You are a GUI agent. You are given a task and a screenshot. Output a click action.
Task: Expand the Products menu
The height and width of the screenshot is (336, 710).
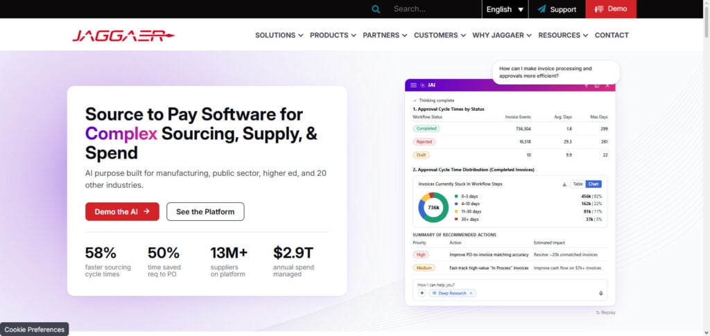[x=333, y=35]
